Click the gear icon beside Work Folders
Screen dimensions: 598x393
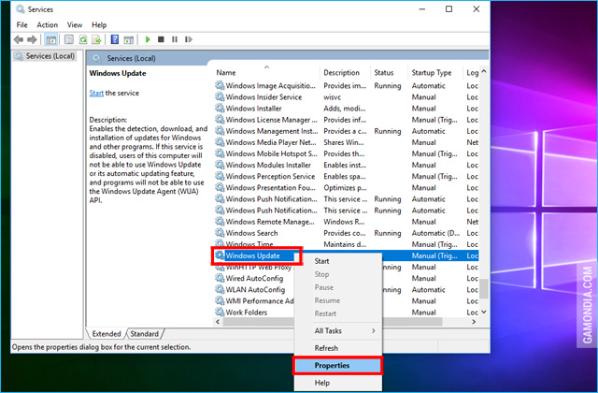220,312
